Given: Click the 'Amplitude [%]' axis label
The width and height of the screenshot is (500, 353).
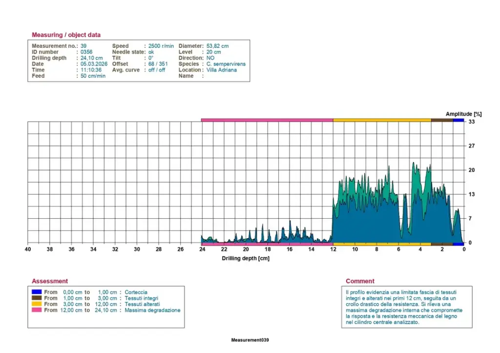Looking at the screenshot, I should pos(464,114).
